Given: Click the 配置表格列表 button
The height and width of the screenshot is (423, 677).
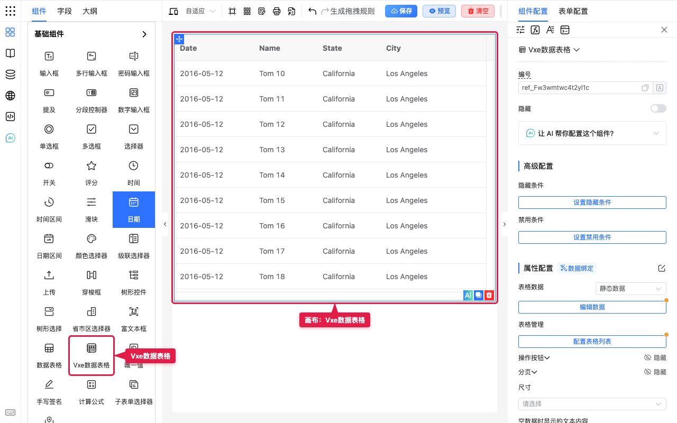Looking at the screenshot, I should pyautogui.click(x=592, y=341).
